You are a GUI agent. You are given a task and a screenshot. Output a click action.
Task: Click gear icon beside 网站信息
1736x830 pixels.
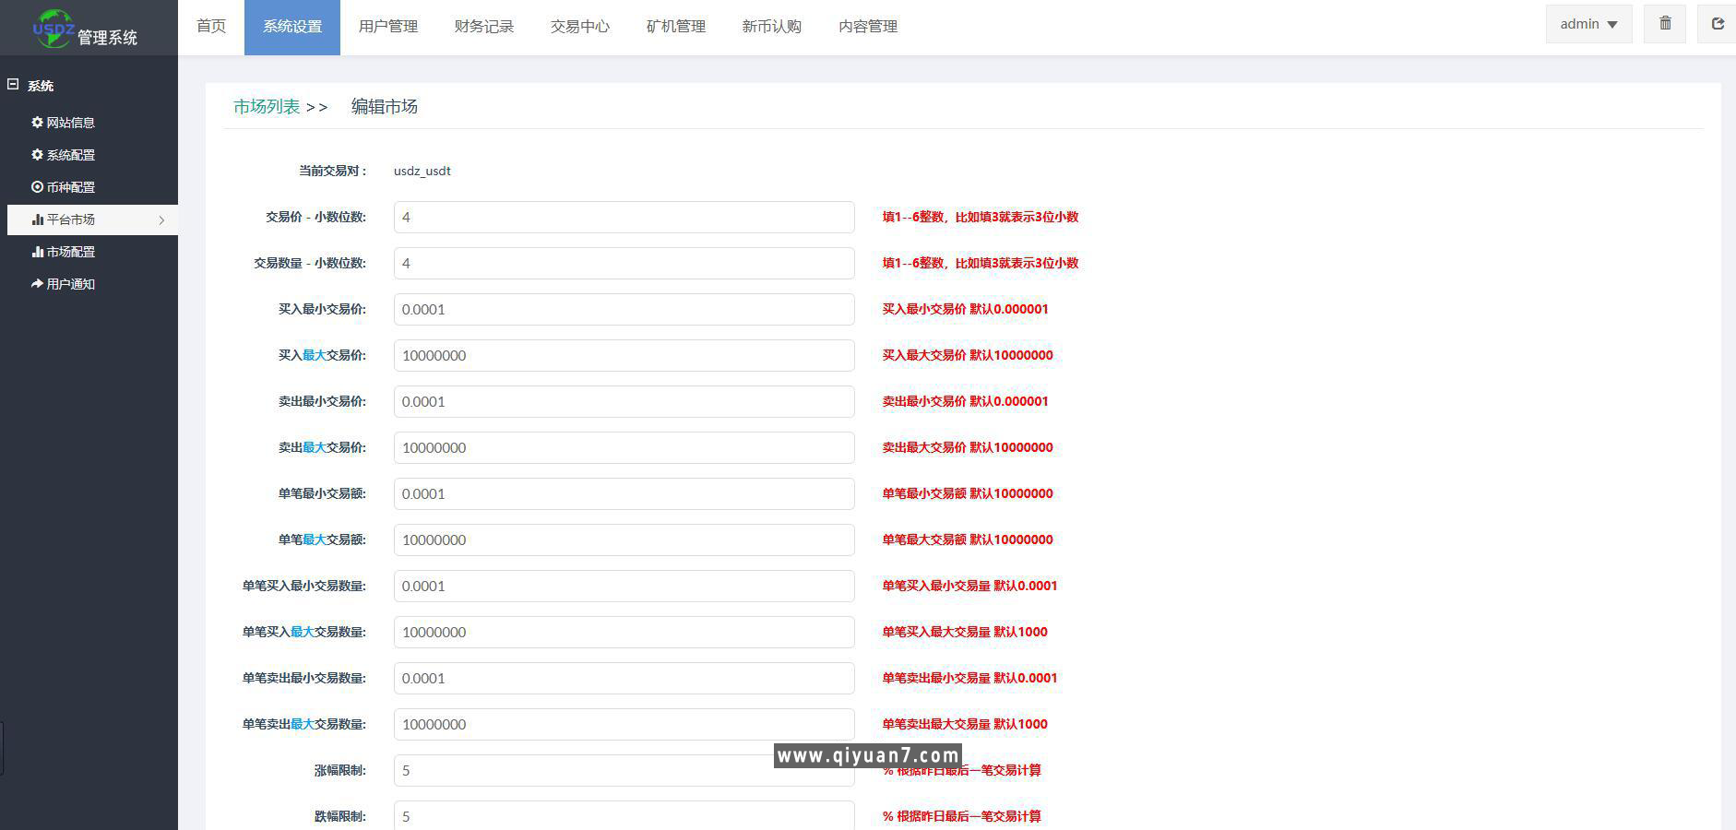click(x=37, y=122)
